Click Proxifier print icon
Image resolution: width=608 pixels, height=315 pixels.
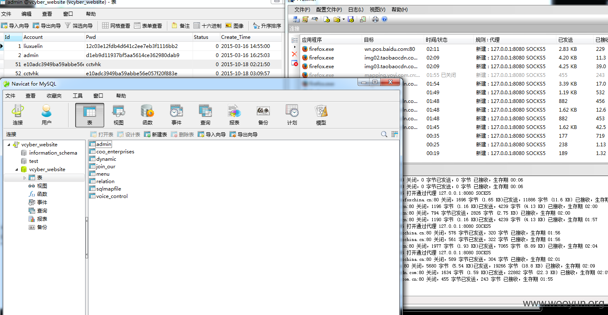[375, 19]
